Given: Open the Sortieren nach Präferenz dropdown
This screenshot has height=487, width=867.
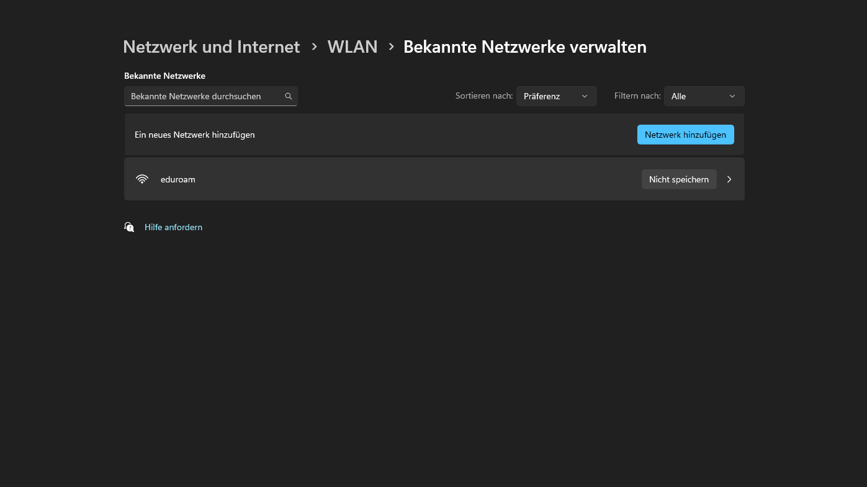Looking at the screenshot, I should (556, 96).
